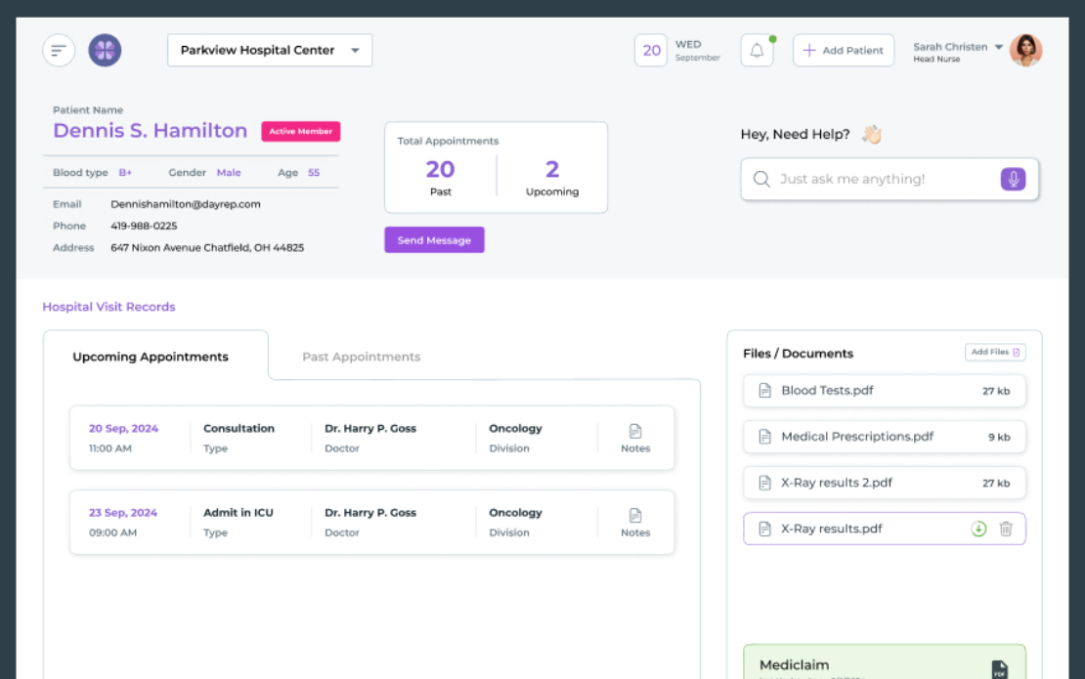Switch to Past Appointments tab
1085x679 pixels.
coord(361,357)
